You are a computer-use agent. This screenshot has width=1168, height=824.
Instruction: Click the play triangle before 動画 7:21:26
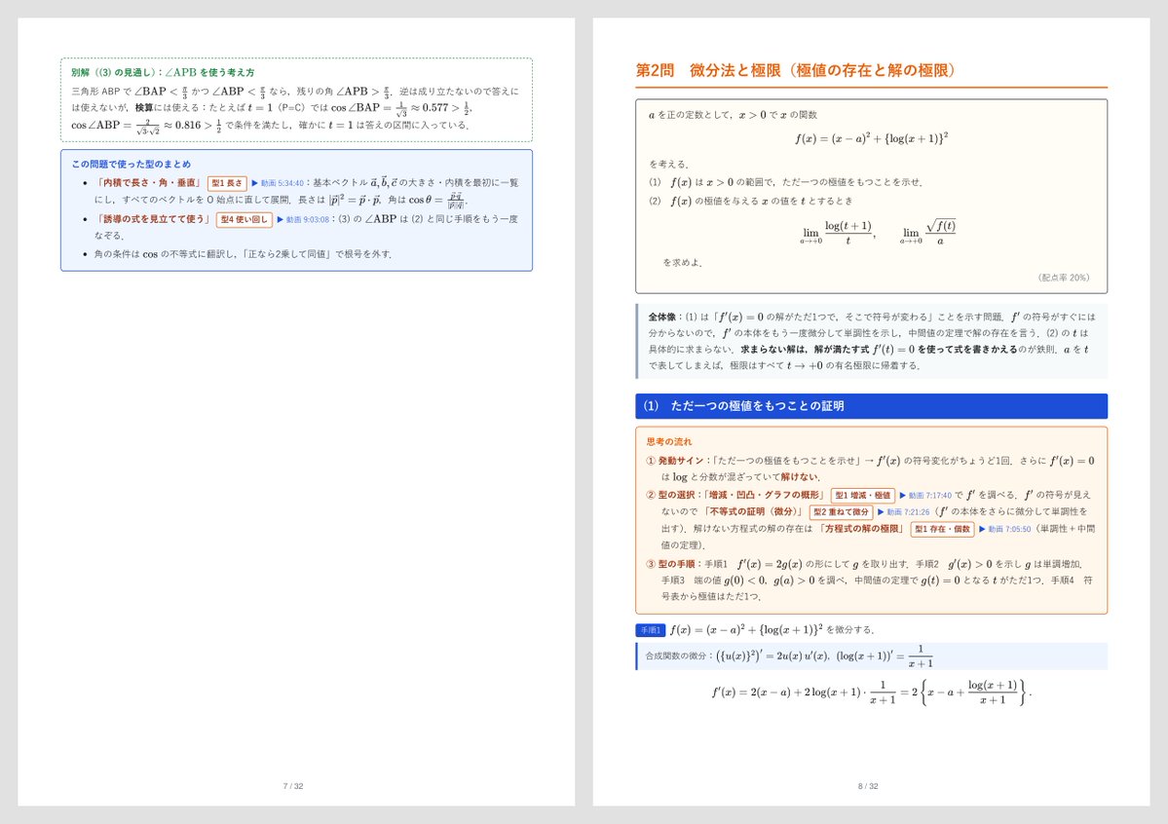(x=882, y=512)
